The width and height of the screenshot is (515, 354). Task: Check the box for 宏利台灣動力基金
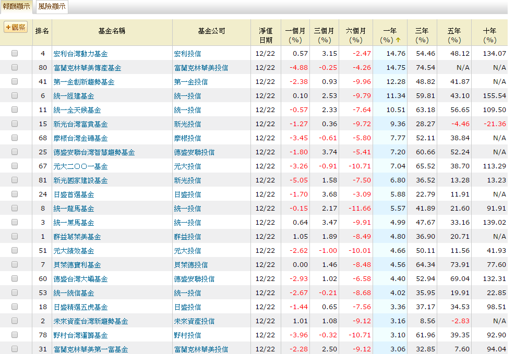tap(15, 53)
